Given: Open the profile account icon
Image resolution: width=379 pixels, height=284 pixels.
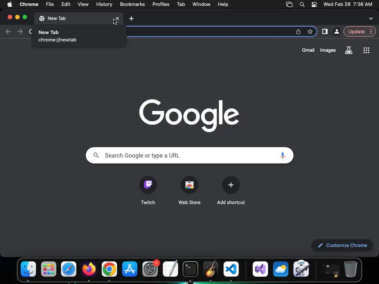Looking at the screenshot, I should pos(336,32).
